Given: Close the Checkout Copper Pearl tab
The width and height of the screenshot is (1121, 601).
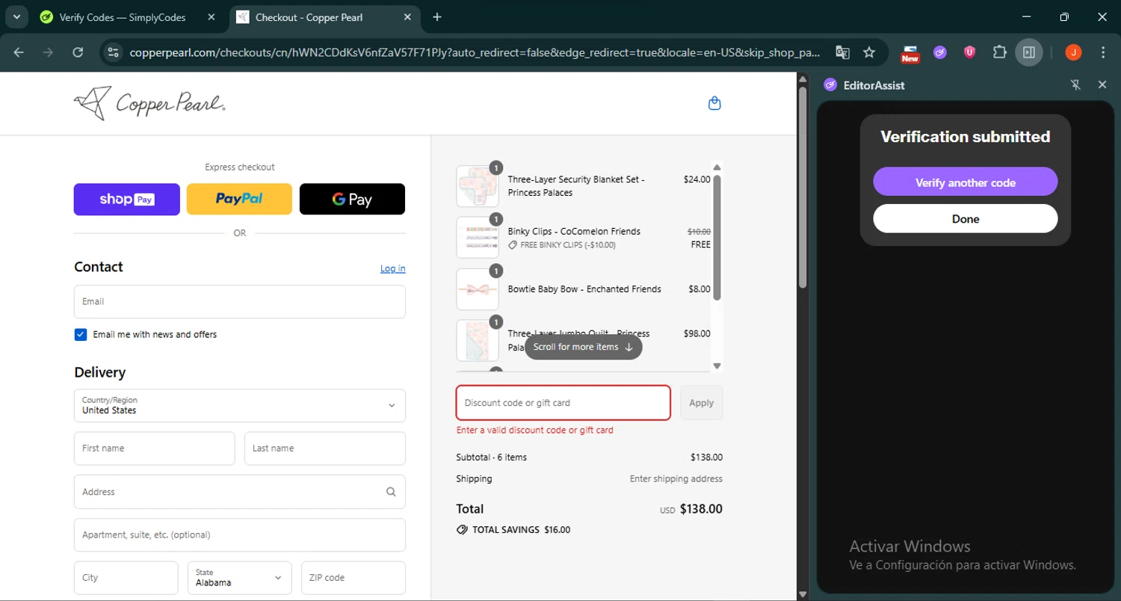Looking at the screenshot, I should [x=407, y=17].
